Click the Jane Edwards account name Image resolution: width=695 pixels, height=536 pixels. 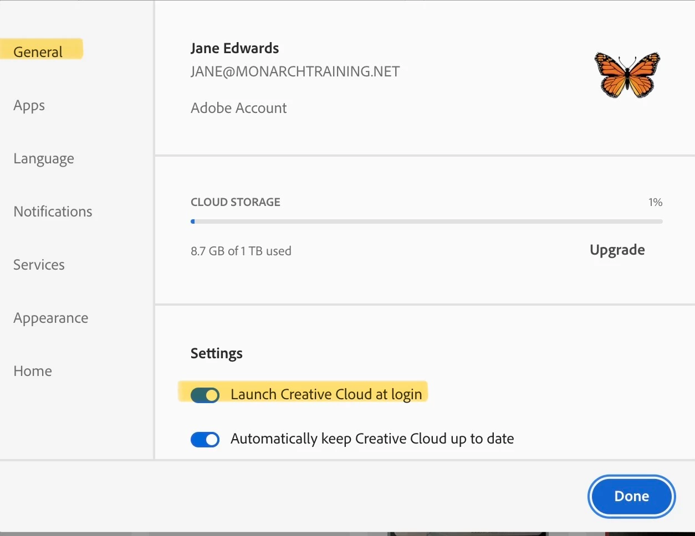pos(235,48)
